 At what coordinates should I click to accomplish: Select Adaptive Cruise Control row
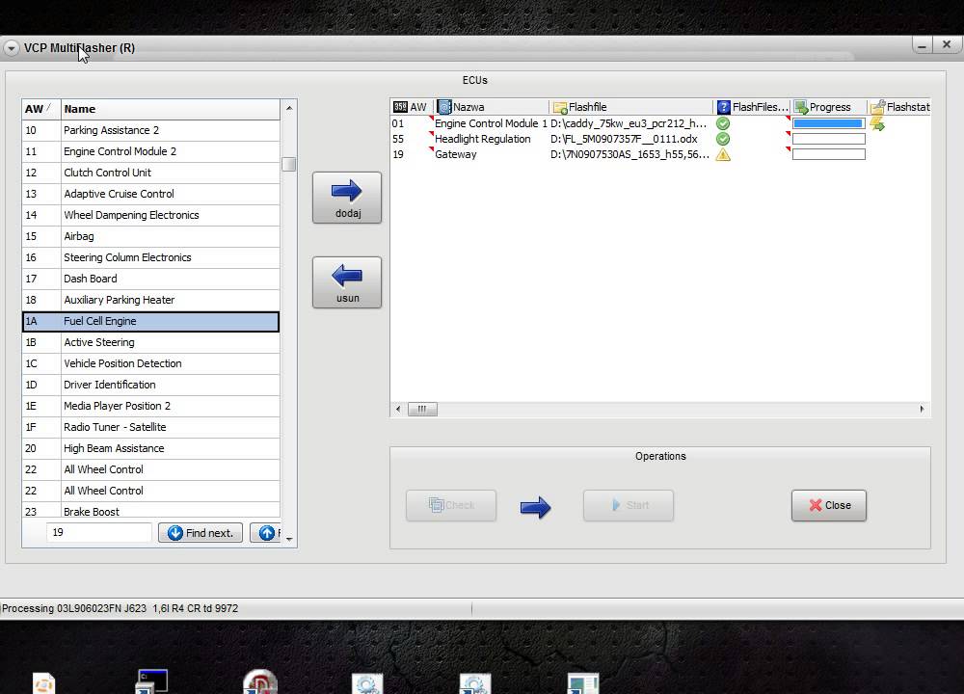pos(151,194)
